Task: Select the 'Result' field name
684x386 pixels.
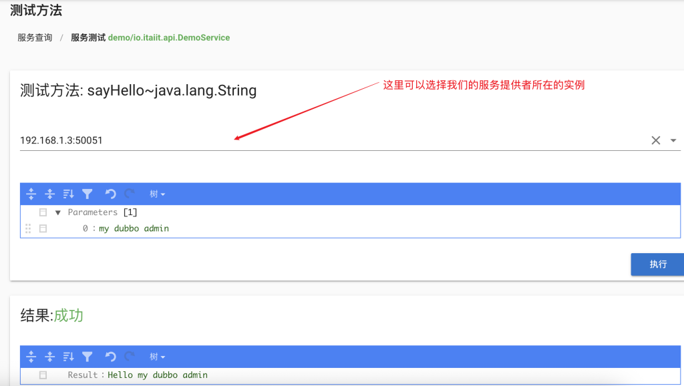Action: tap(82, 375)
